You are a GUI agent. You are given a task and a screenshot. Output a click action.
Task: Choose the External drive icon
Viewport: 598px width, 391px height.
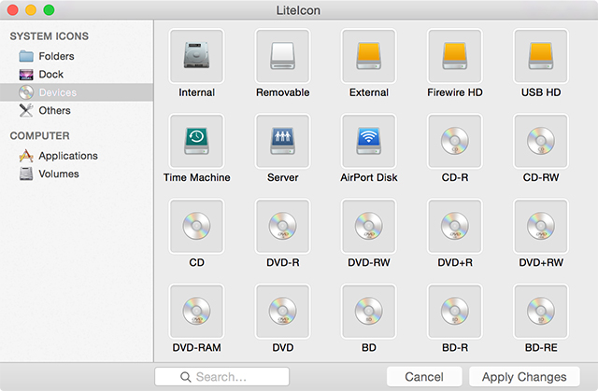click(x=369, y=56)
